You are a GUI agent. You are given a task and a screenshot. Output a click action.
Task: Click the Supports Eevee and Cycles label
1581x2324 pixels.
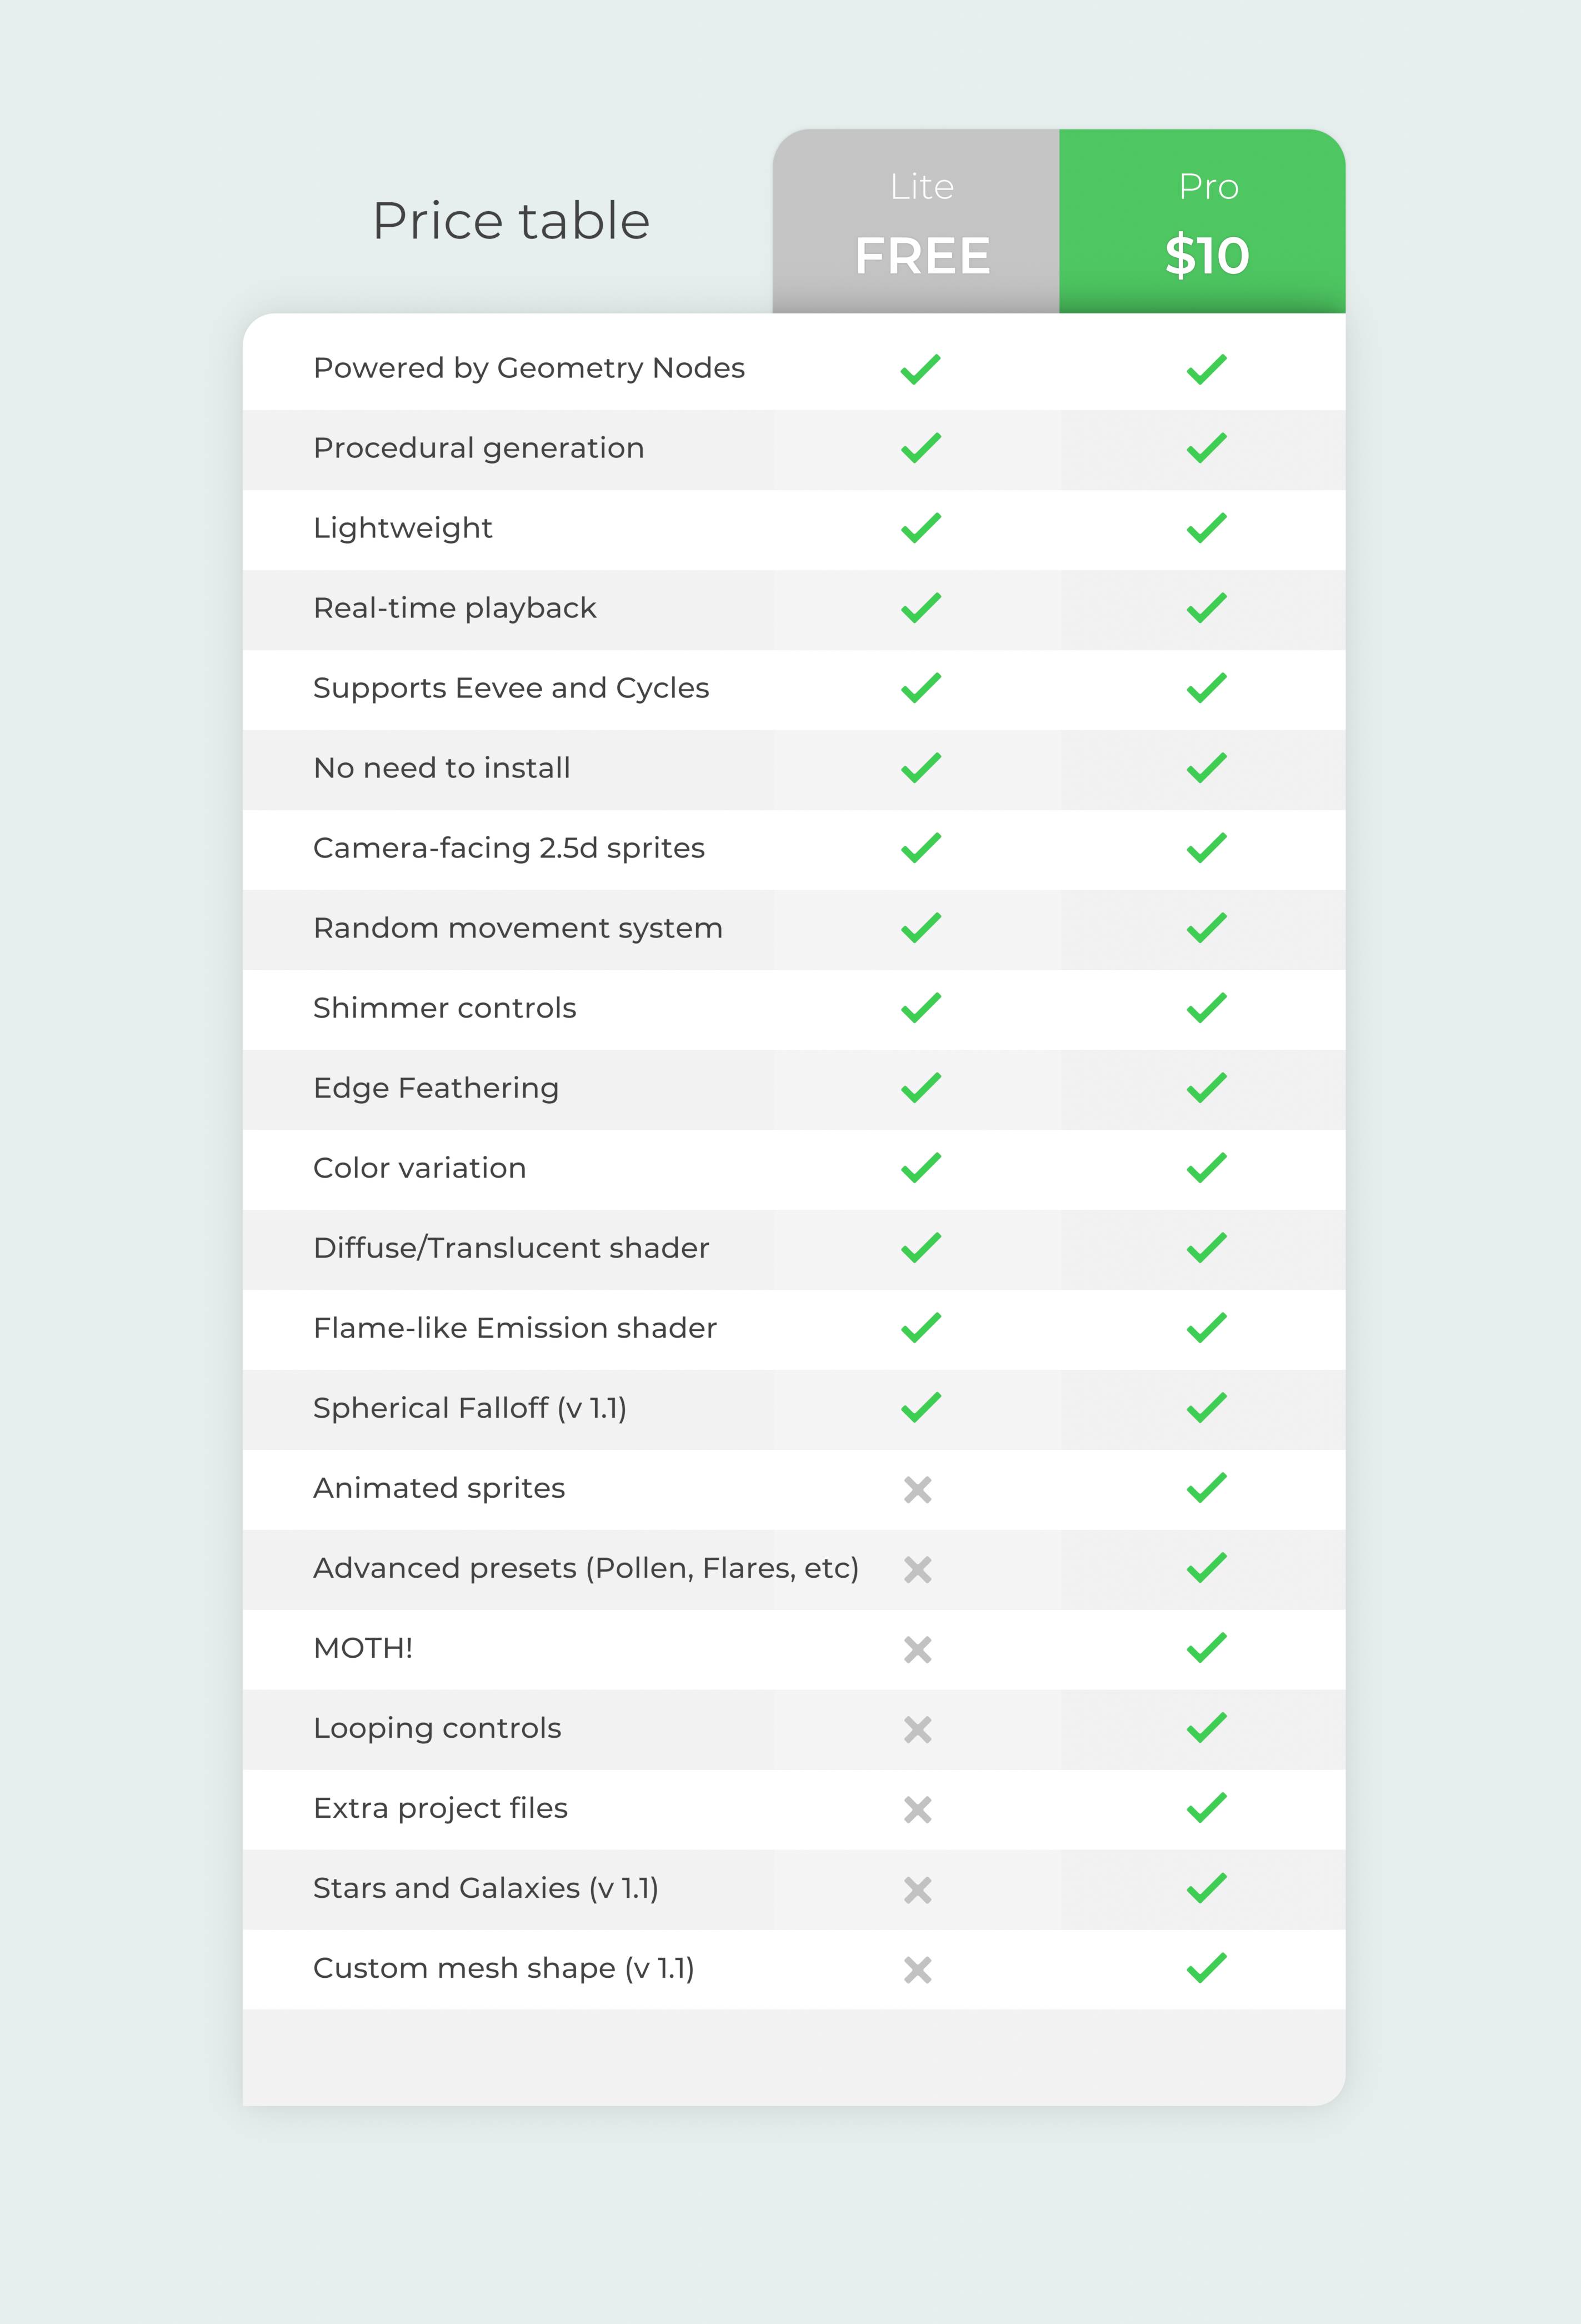pyautogui.click(x=511, y=688)
